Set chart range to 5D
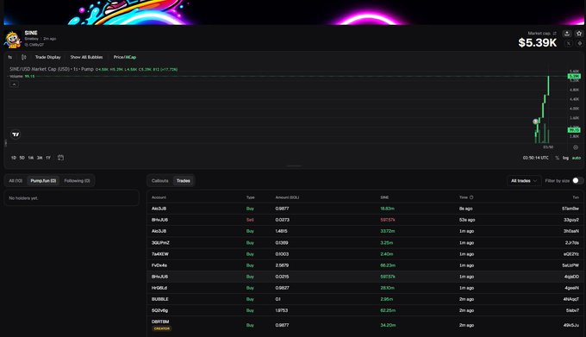 (22, 158)
